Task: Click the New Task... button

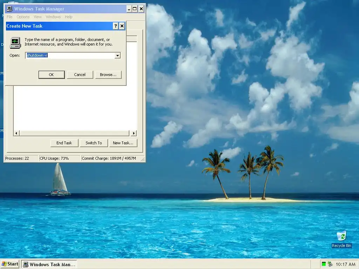Action: pos(123,143)
